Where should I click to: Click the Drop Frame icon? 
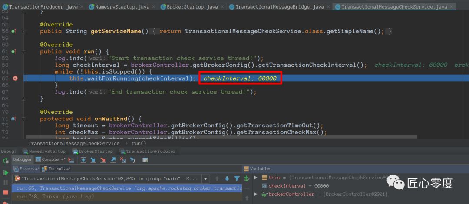[x=122, y=160]
